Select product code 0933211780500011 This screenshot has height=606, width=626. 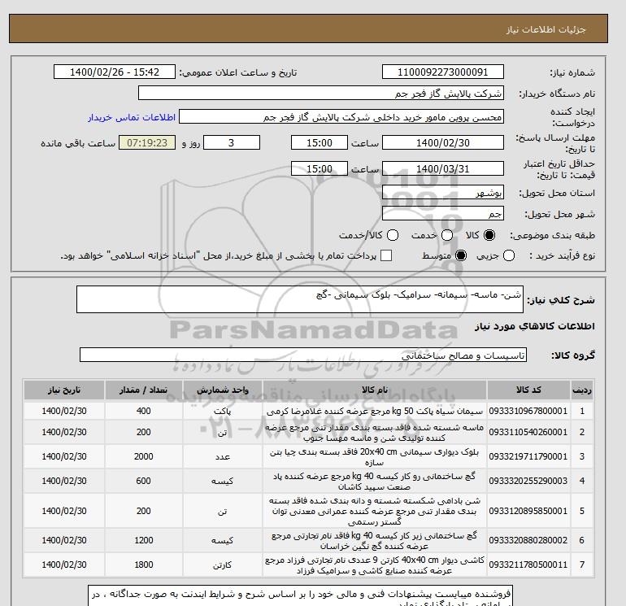pyautogui.click(x=528, y=565)
